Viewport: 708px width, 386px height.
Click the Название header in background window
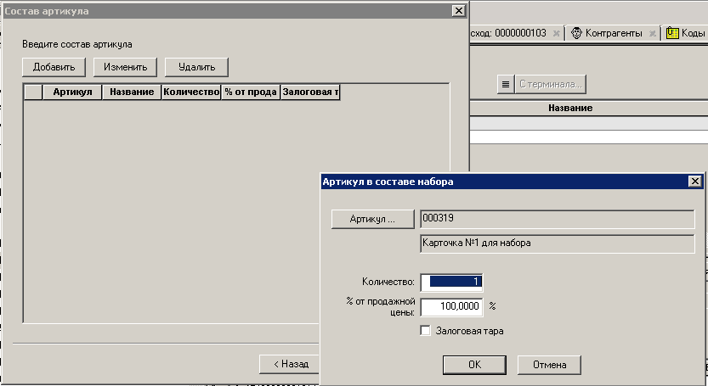[570, 109]
